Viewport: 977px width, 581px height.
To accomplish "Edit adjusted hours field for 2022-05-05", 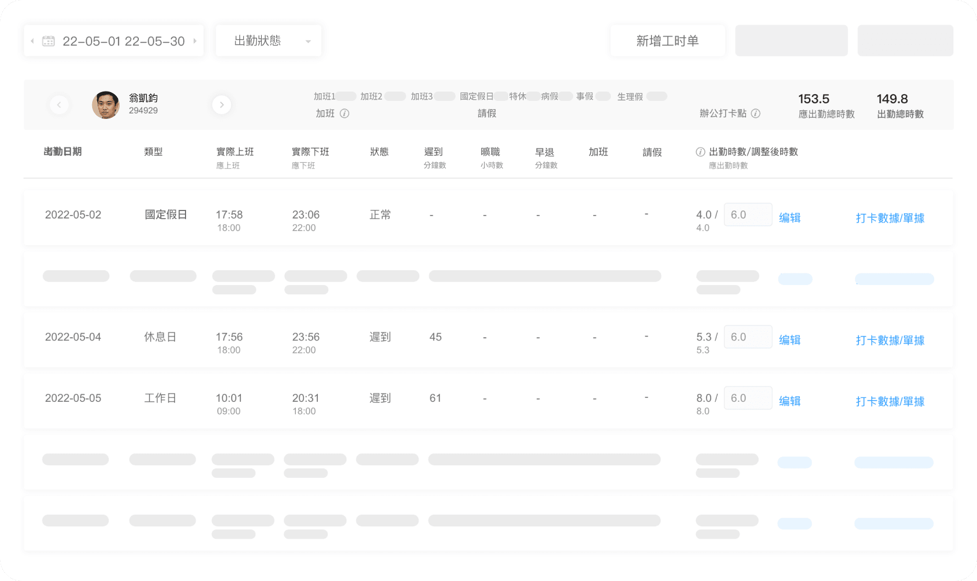I will [x=748, y=398].
